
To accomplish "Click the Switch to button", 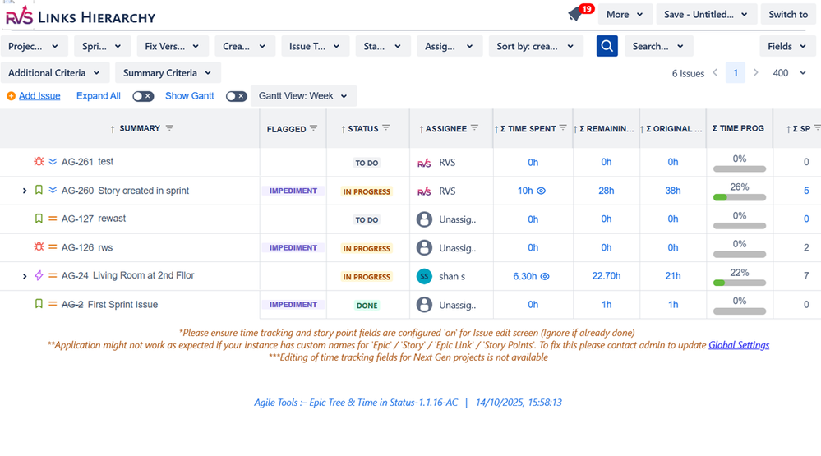I will [x=788, y=15].
